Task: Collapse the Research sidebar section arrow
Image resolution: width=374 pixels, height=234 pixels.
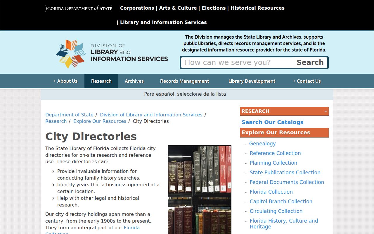Action: 325,111
